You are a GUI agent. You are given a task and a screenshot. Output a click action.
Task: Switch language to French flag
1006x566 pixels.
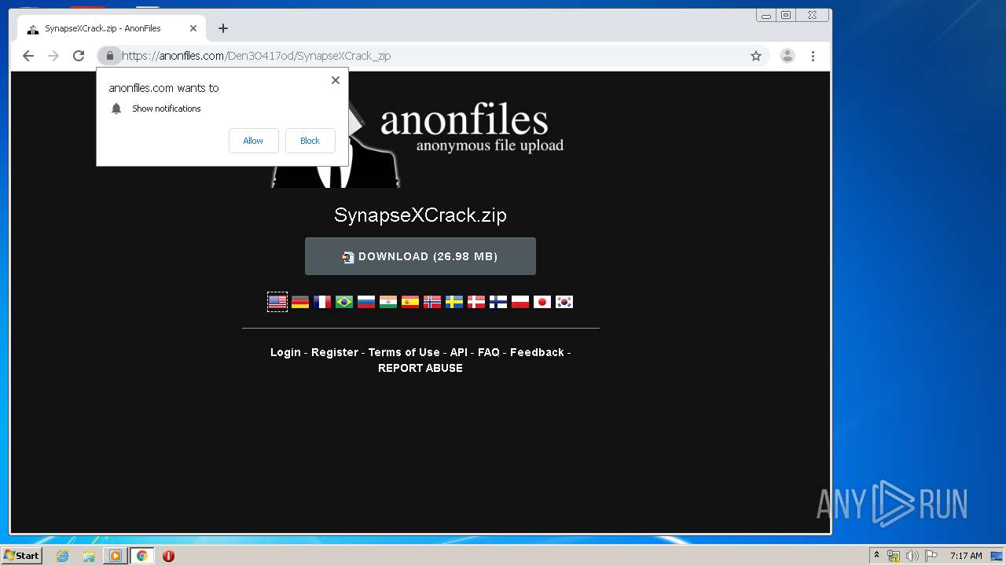pyautogui.click(x=322, y=302)
